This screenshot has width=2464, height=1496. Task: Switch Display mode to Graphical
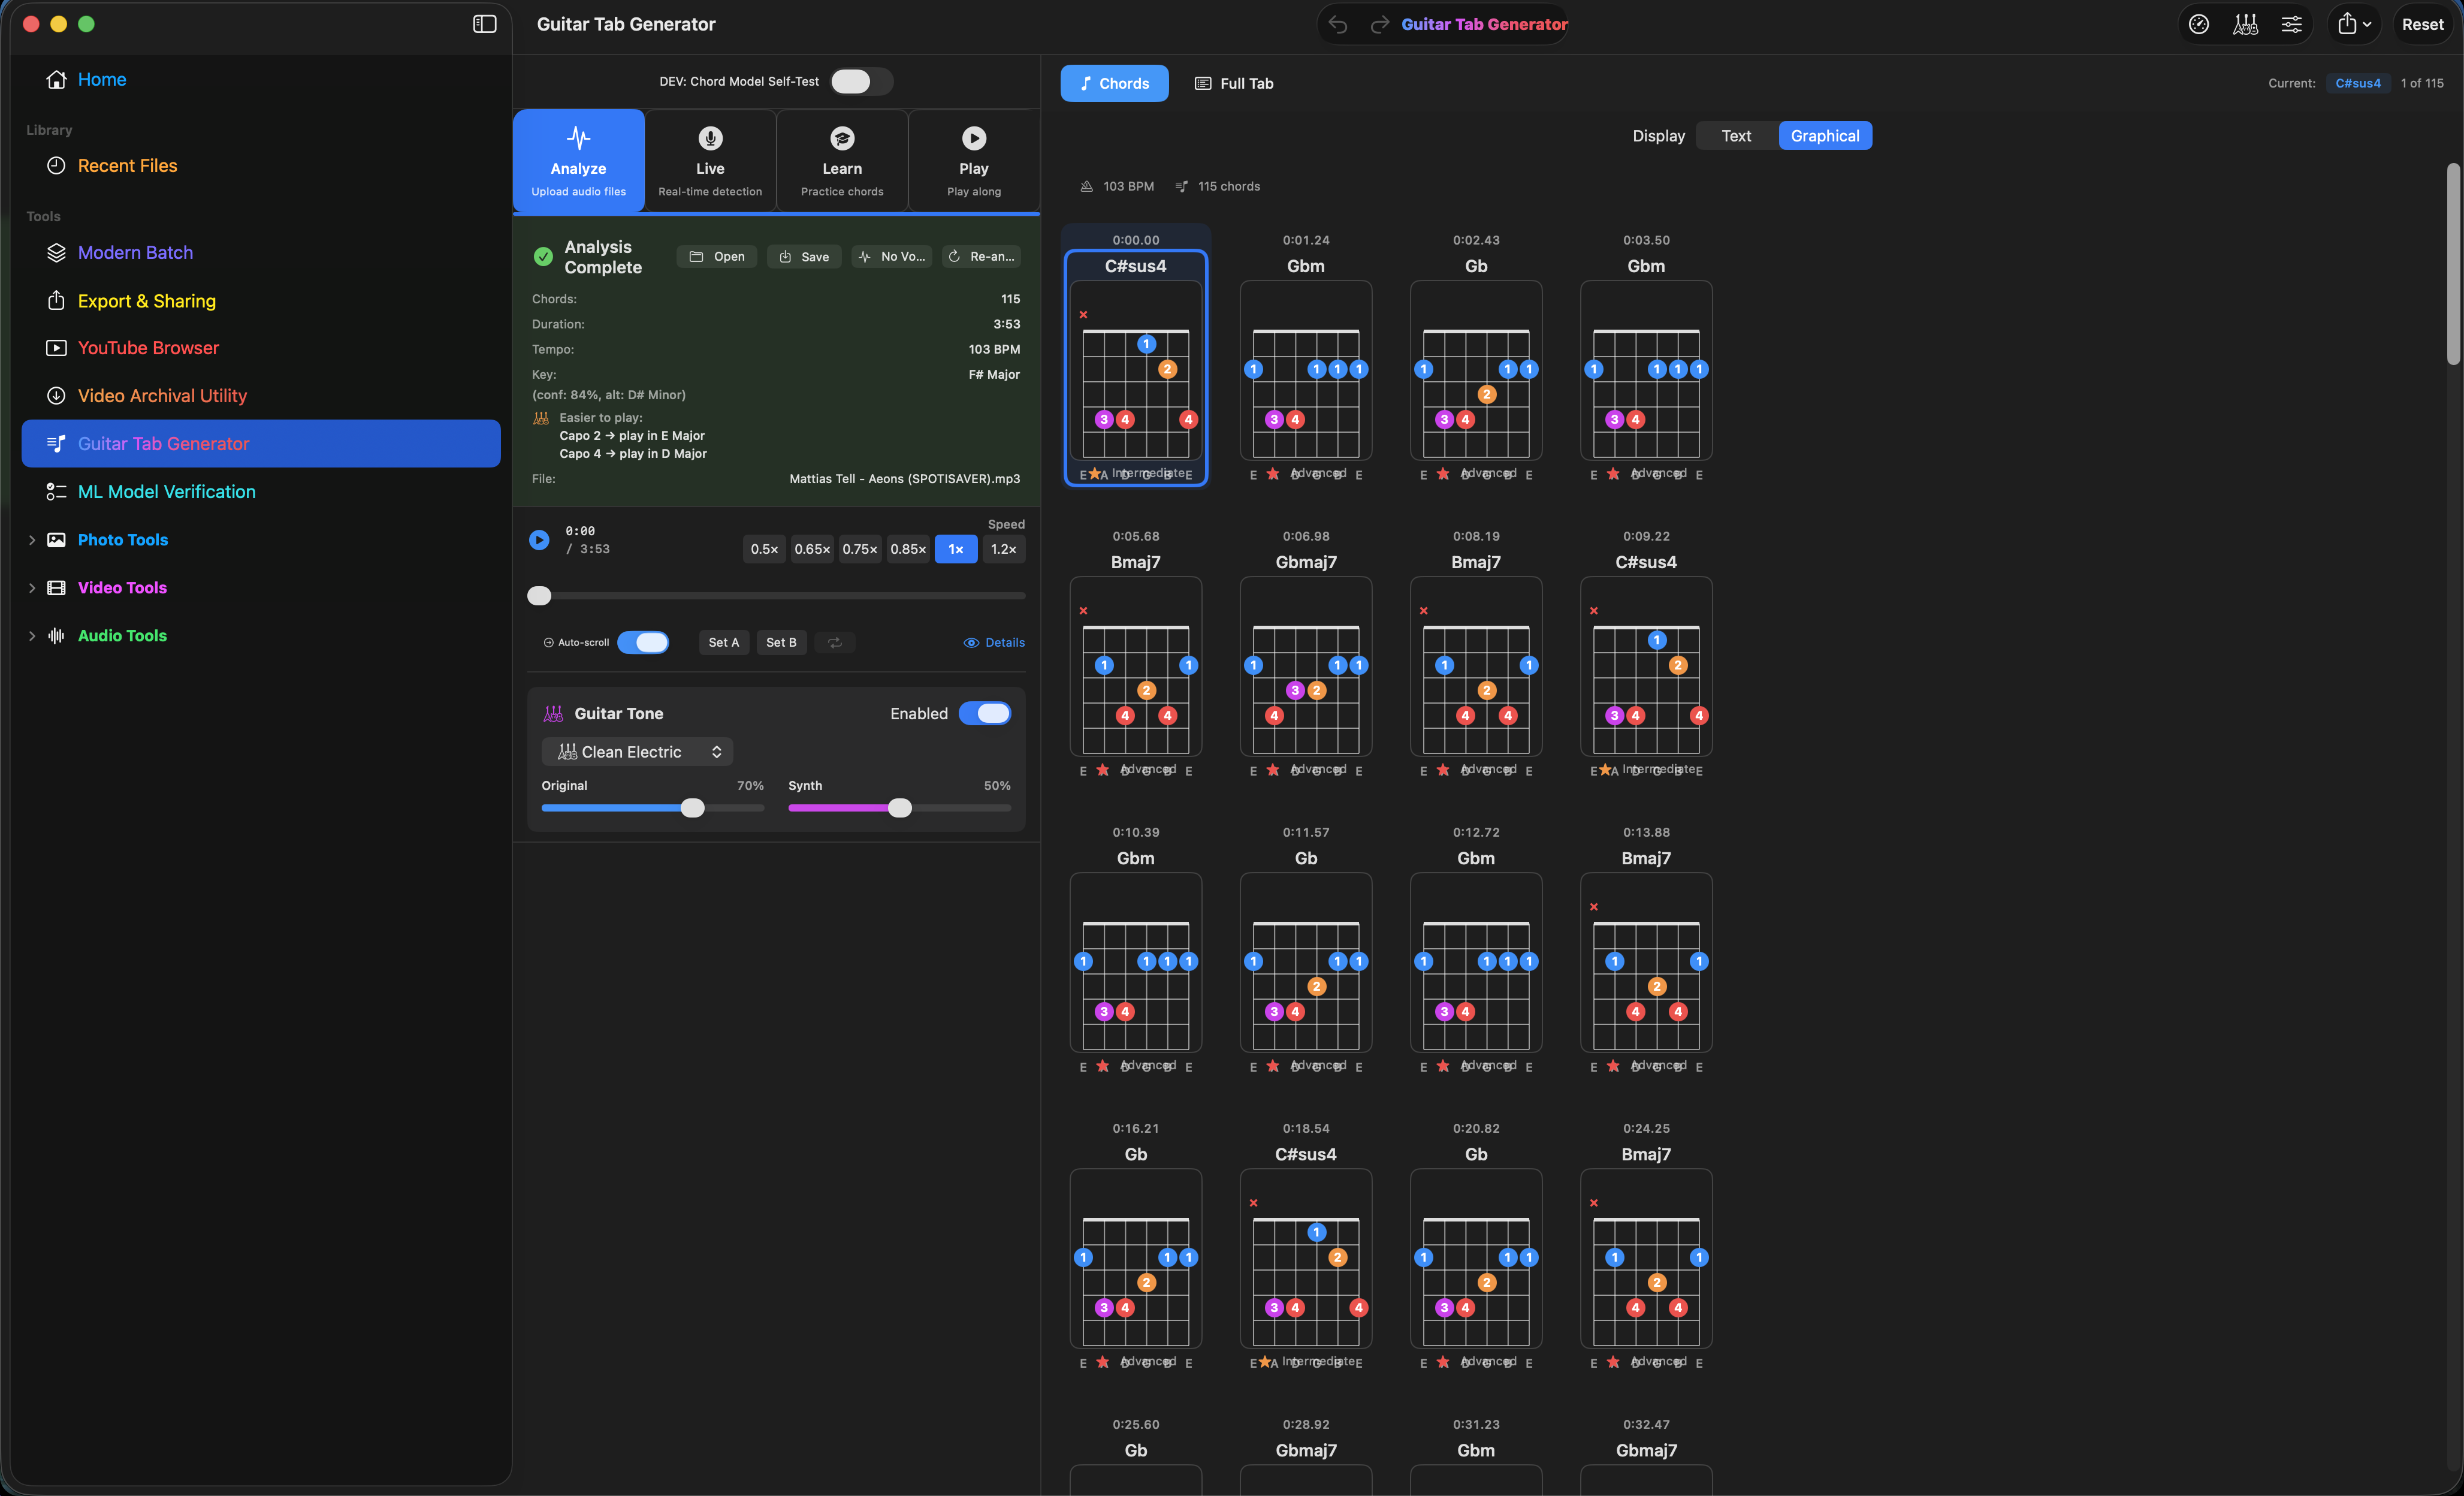click(x=1825, y=135)
